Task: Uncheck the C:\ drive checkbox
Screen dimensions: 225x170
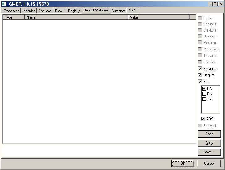Action: tap(204, 88)
